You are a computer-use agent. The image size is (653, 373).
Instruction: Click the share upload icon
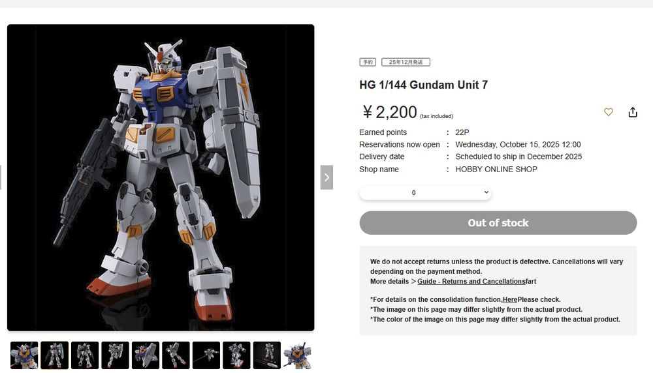click(633, 112)
